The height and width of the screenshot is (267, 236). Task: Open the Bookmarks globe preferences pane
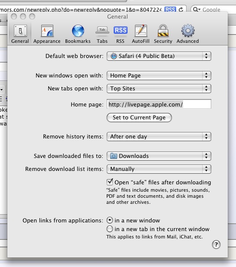pos(78,34)
